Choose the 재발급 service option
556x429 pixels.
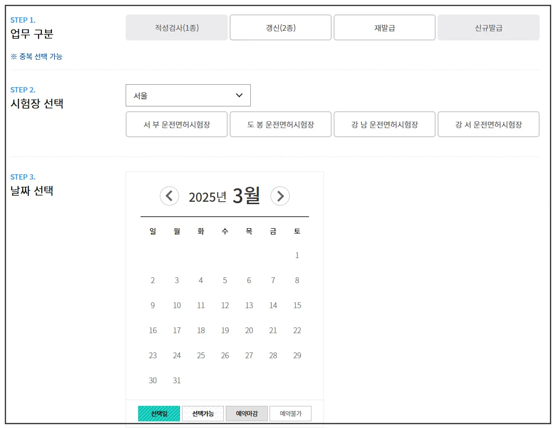tap(384, 27)
